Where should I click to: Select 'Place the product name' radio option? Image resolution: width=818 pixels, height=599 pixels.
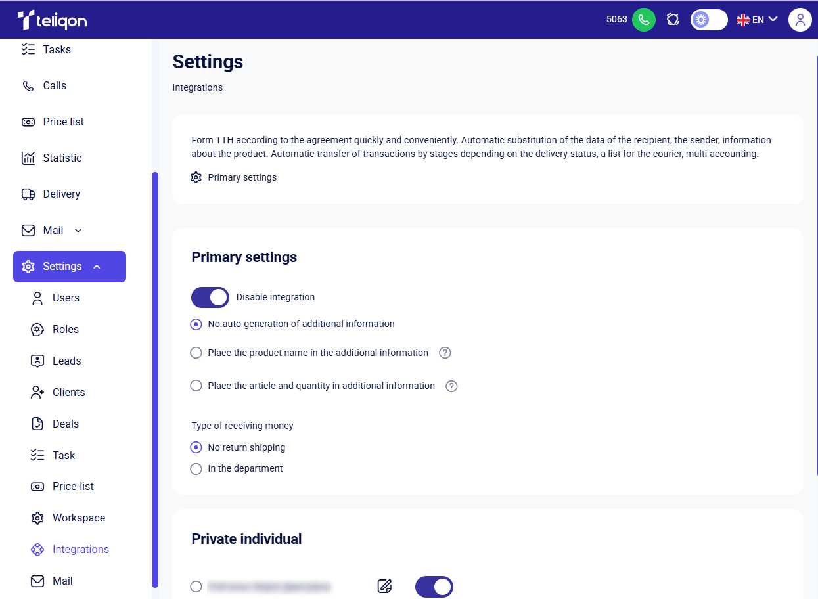[x=196, y=353]
